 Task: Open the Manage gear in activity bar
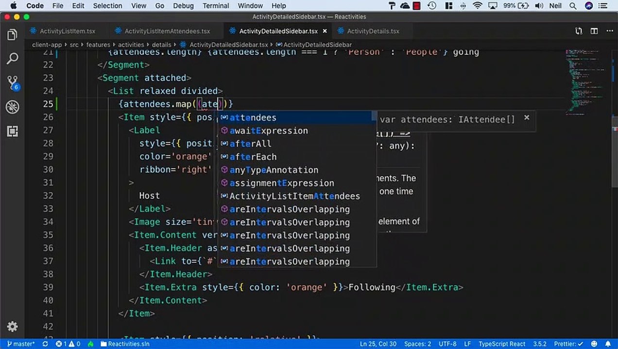tap(13, 326)
